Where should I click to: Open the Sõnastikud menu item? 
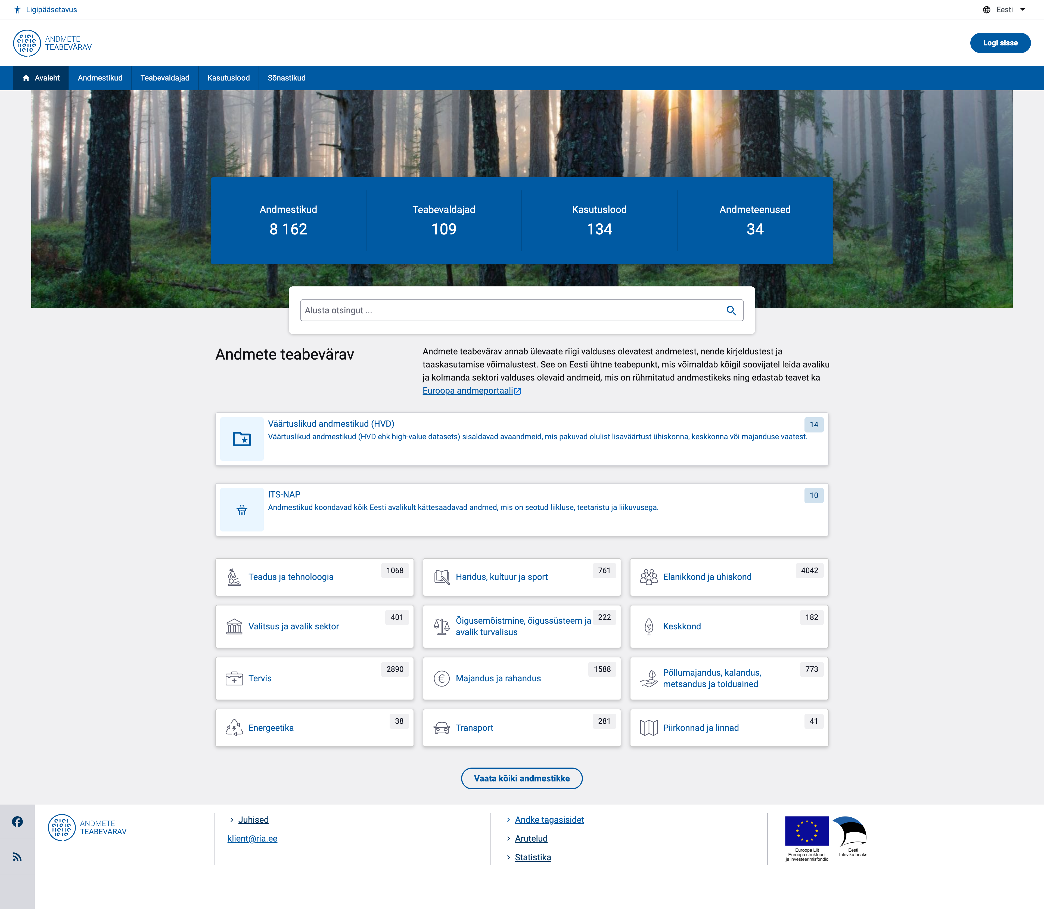tap(287, 78)
